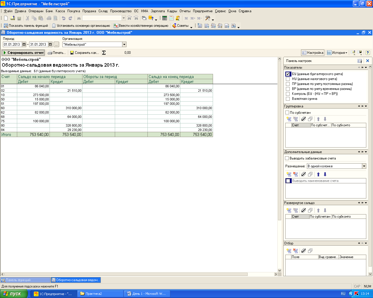Enable ВР (данные по учету временных разниц)
Image resolution: width=373 pixels, height=298 pixels.
coord(288,89)
